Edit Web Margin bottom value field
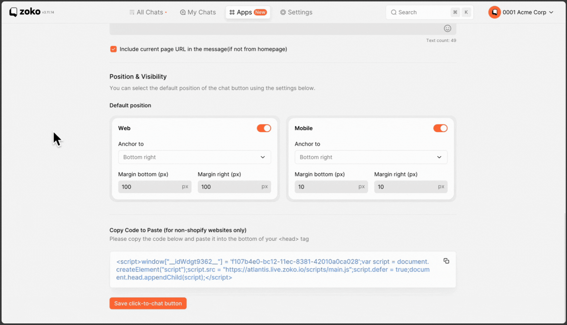The width and height of the screenshot is (567, 325). click(155, 187)
